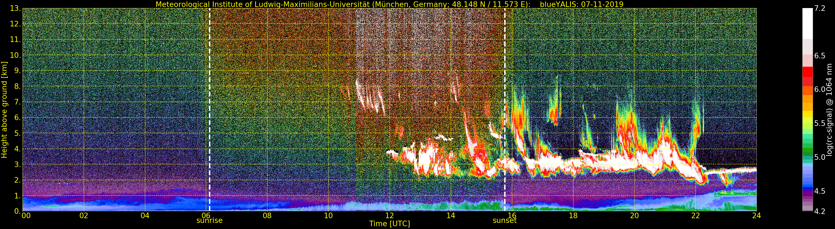Click the 4.5 colorbar value label
The image size is (835, 229).
820,191
